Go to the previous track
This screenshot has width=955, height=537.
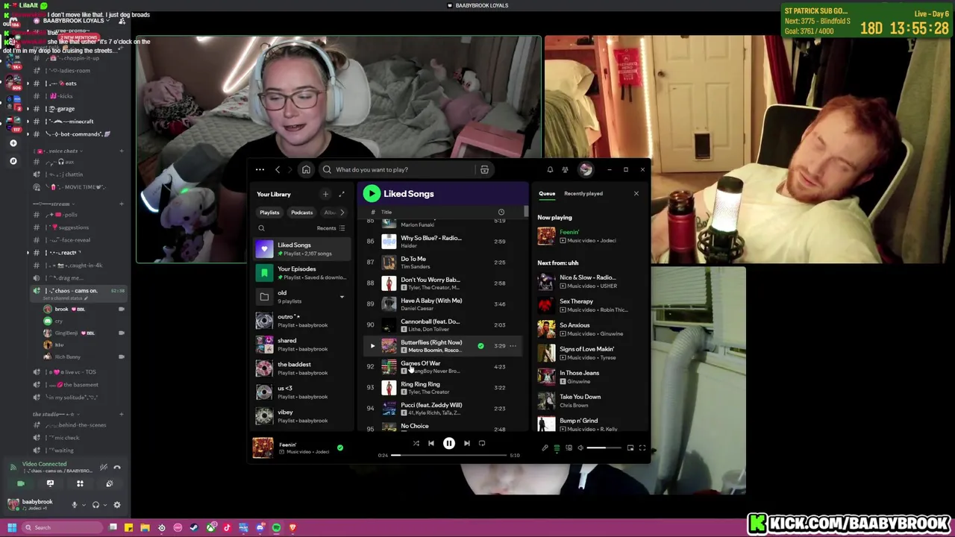coord(431,443)
